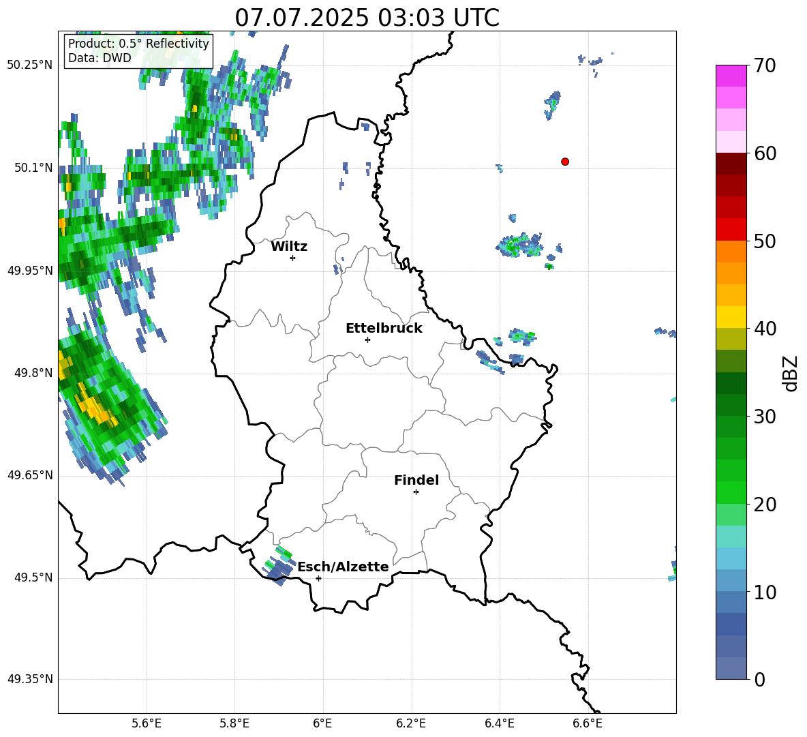Click the Esch/Alzette cross marker

point(318,578)
